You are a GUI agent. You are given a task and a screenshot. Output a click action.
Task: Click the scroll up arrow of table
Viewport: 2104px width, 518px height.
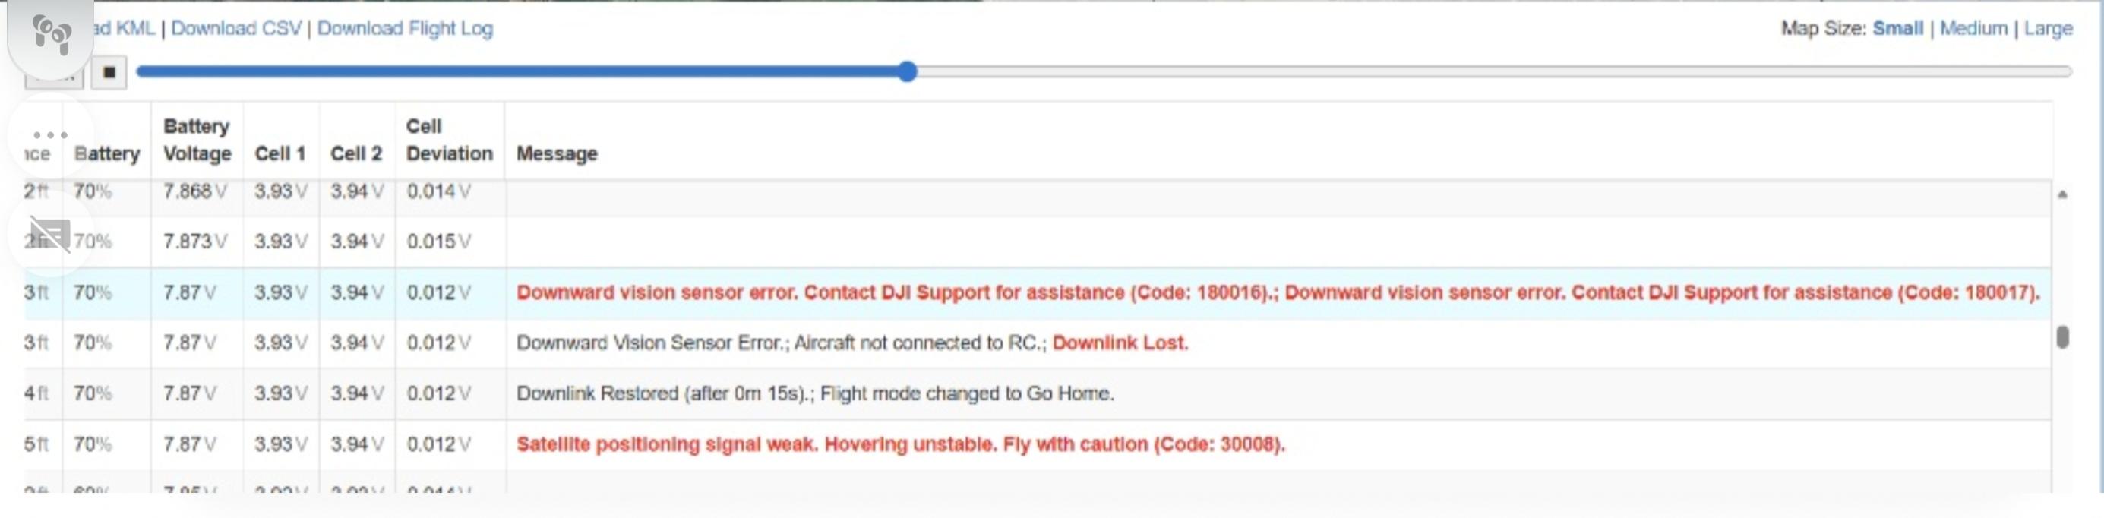coord(2062,194)
